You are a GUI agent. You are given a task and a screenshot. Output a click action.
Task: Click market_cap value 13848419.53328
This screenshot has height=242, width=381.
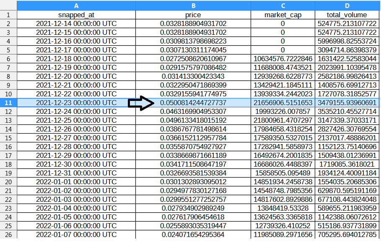click(283, 208)
